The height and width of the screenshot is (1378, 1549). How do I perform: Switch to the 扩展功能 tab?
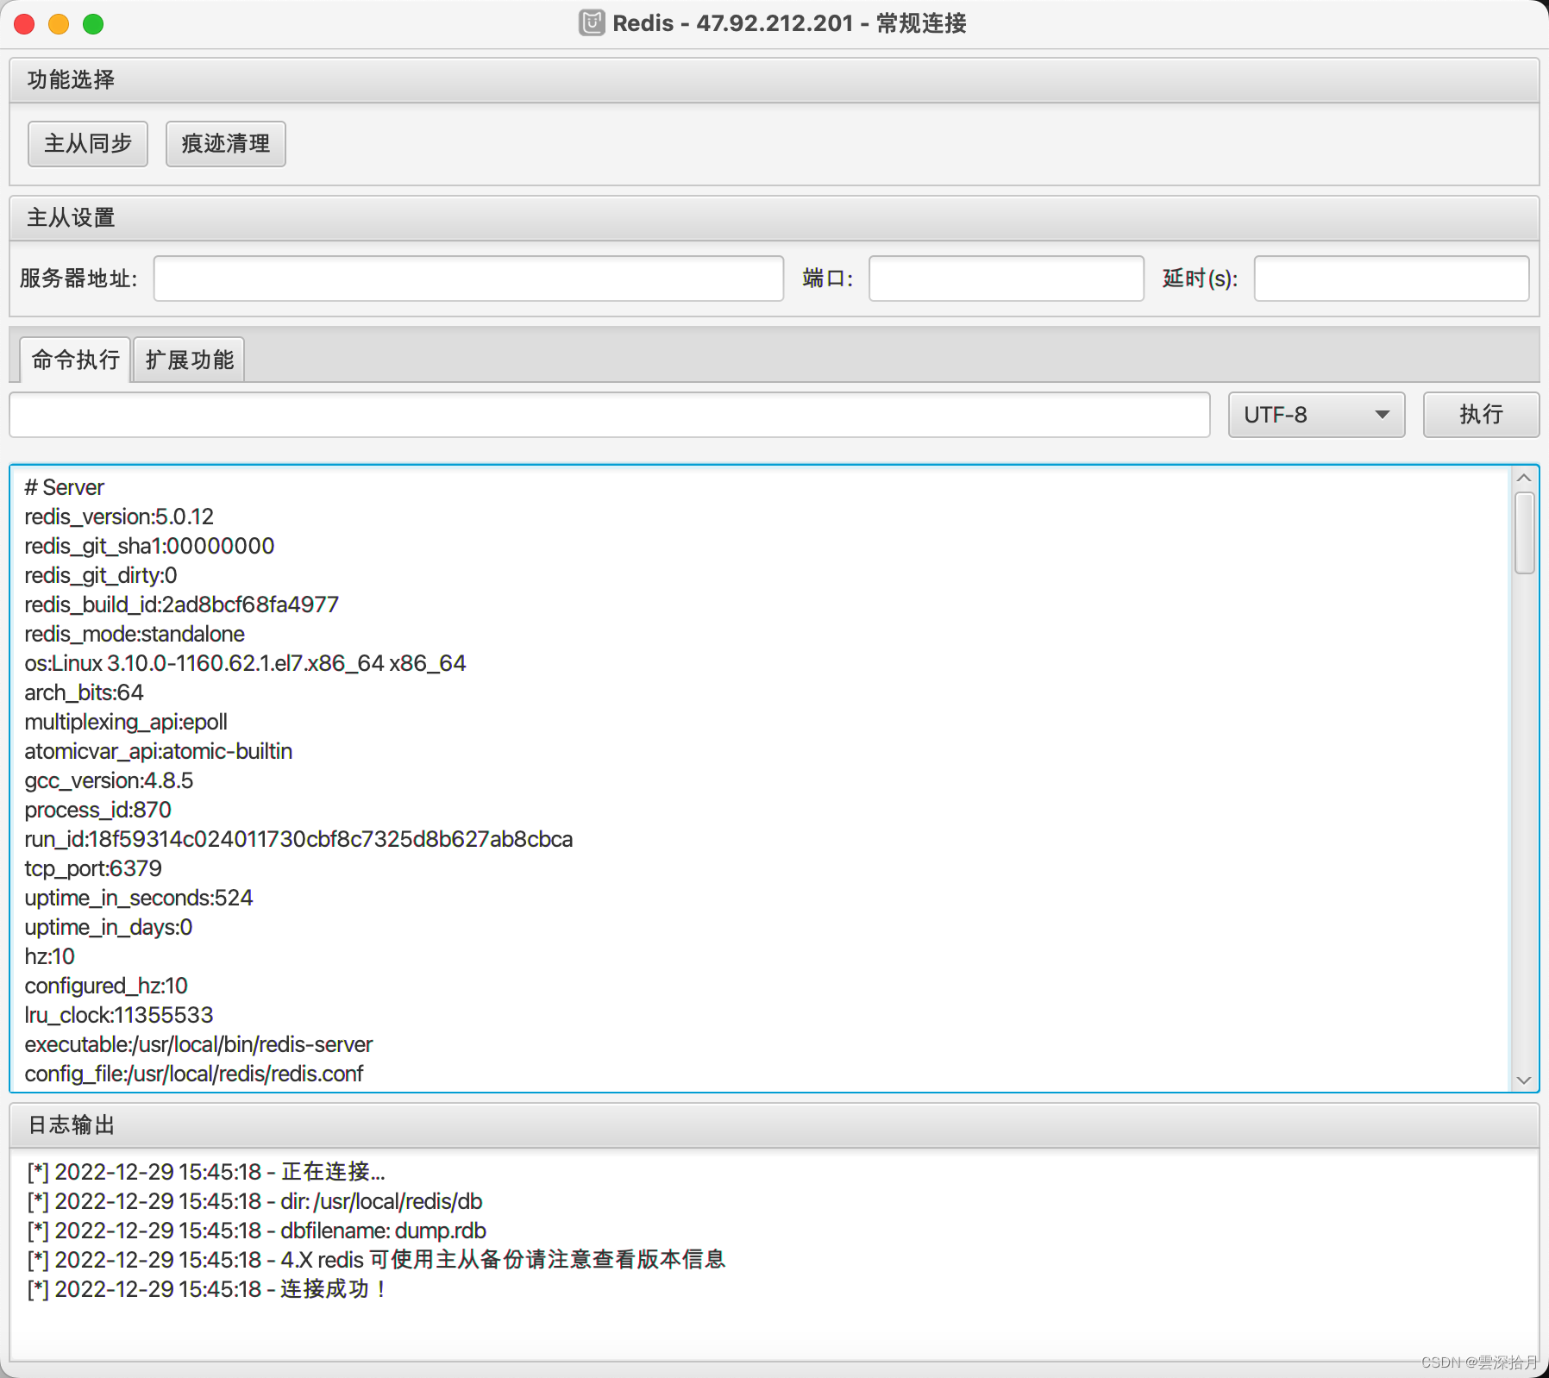tap(190, 360)
